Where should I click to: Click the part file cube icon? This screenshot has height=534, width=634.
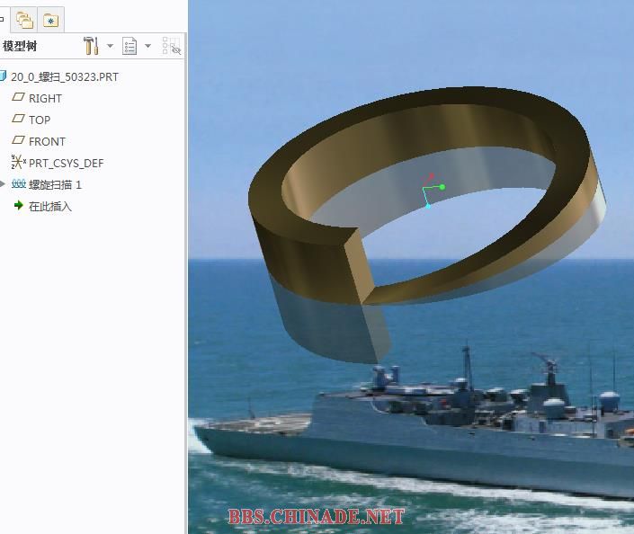[4, 76]
